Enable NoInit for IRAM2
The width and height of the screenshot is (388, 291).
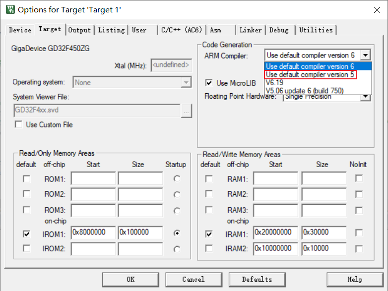pos(359,249)
